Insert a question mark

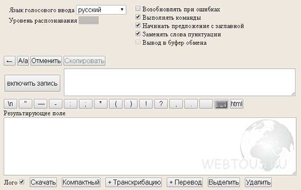pos(161,104)
